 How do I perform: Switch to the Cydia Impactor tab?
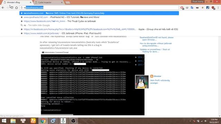(48, 2)
